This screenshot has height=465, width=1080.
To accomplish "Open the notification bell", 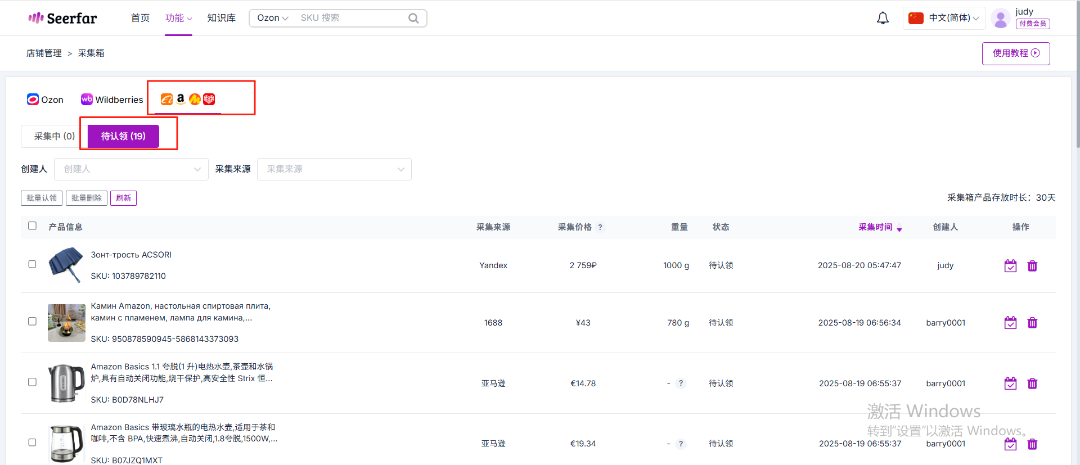I will 883,18.
